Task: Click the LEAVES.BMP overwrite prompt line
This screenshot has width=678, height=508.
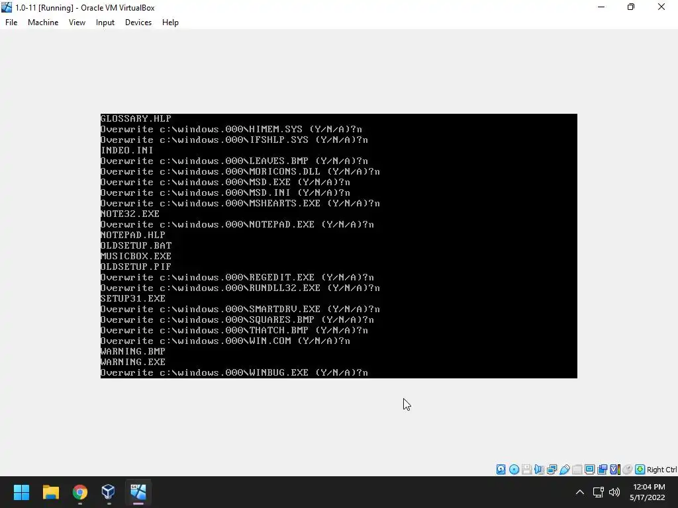Action: [234, 161]
